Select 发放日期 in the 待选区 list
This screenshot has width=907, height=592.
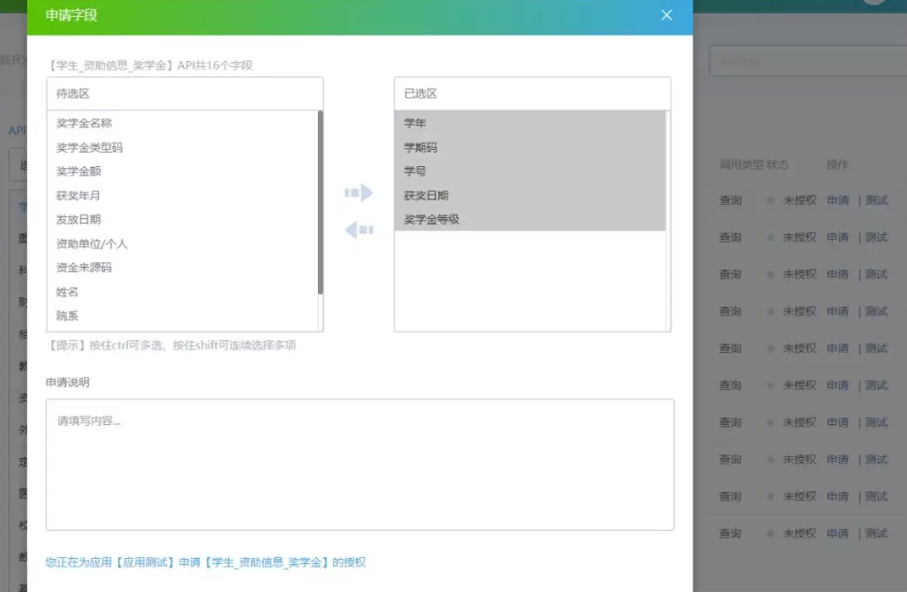click(x=182, y=220)
